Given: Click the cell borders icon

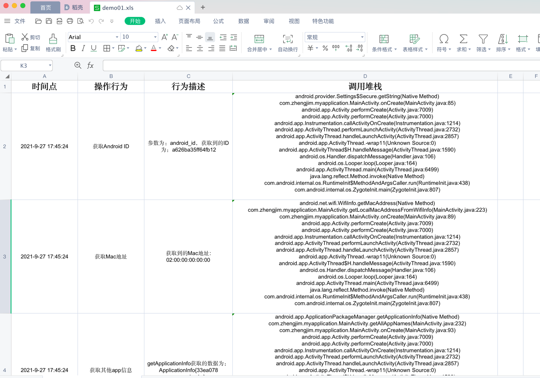Looking at the screenshot, I should (x=107, y=48).
